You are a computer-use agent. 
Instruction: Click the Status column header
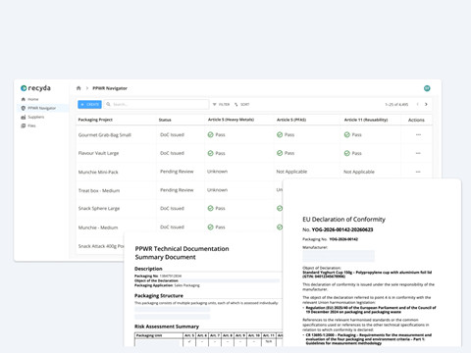165,120
